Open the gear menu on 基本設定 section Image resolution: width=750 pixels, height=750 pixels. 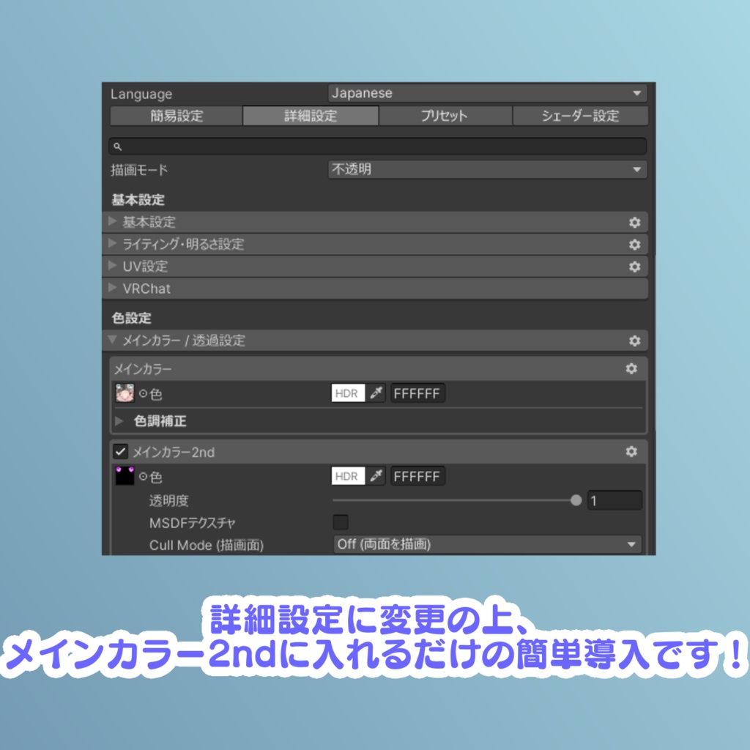tap(634, 222)
